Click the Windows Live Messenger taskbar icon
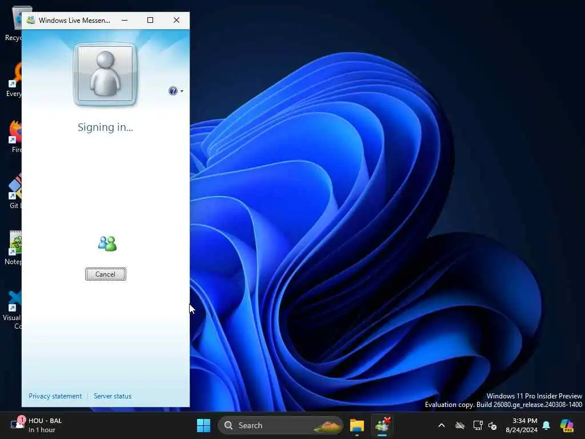Image resolution: width=585 pixels, height=439 pixels. 382,425
